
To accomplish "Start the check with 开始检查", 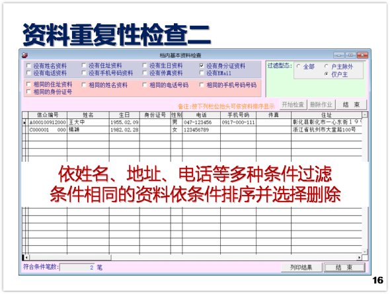I will 293,104.
